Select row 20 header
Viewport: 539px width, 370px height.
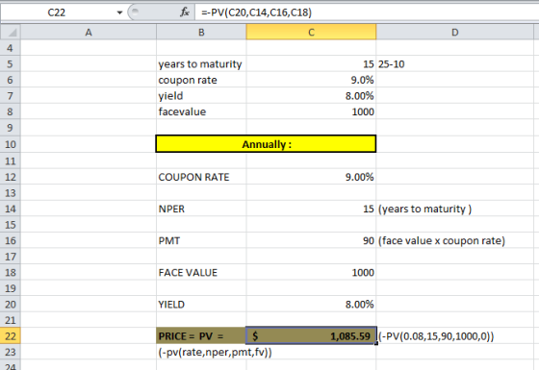coord(11,304)
